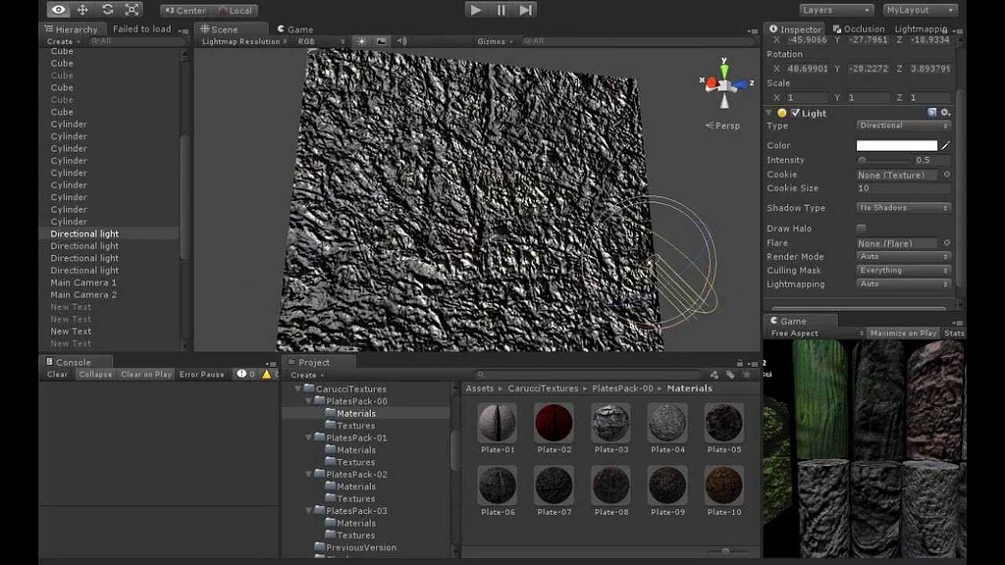Select the Hand (pan) tool
1005x565 pixels.
tap(58, 11)
